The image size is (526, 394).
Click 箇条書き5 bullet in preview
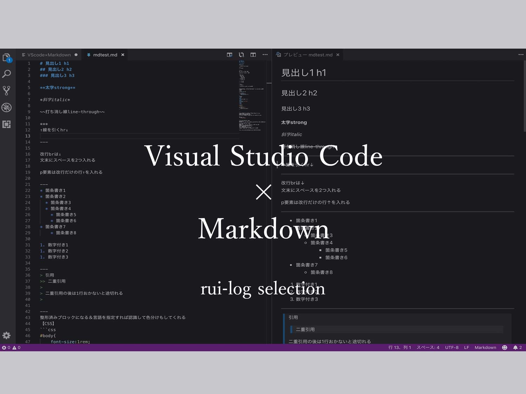pyautogui.click(x=336, y=250)
